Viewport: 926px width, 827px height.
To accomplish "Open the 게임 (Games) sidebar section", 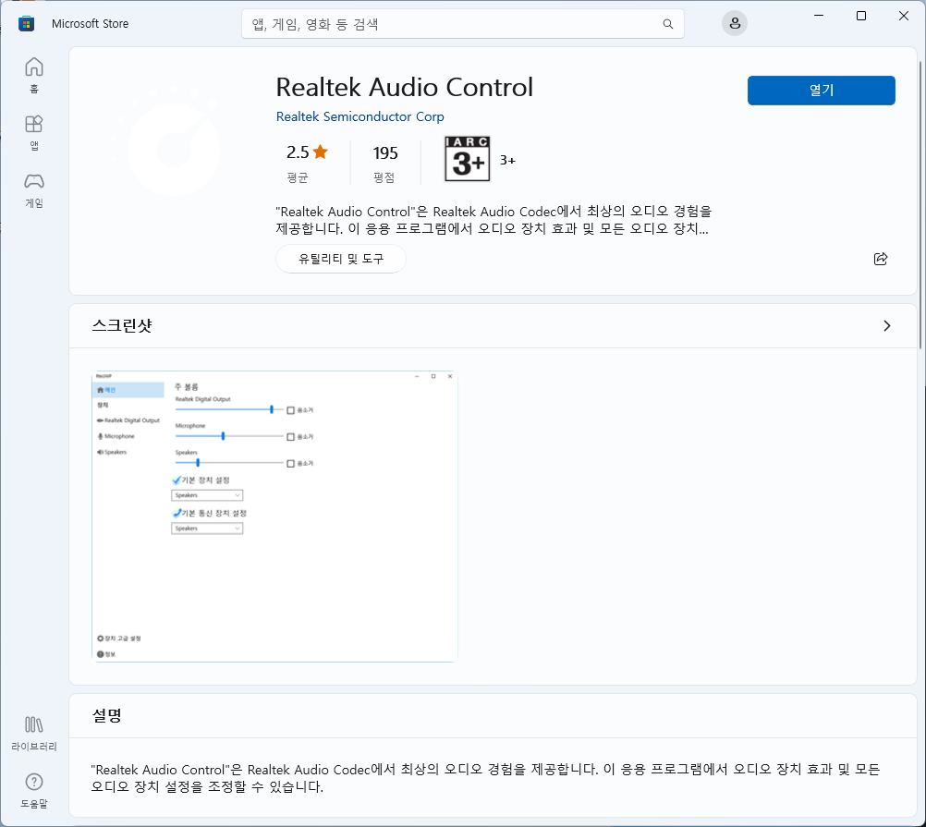I will [x=33, y=190].
